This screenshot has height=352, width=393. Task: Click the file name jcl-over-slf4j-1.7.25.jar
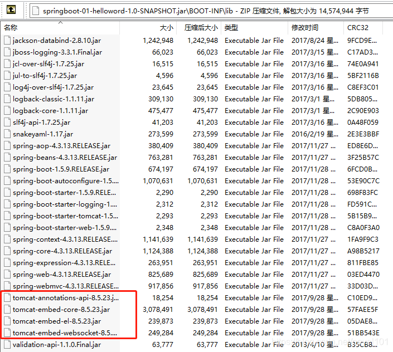point(48,64)
